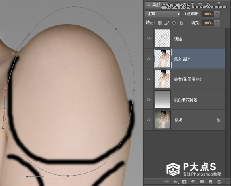
Task: Hide the 线稿 layer
Action: click(149, 39)
